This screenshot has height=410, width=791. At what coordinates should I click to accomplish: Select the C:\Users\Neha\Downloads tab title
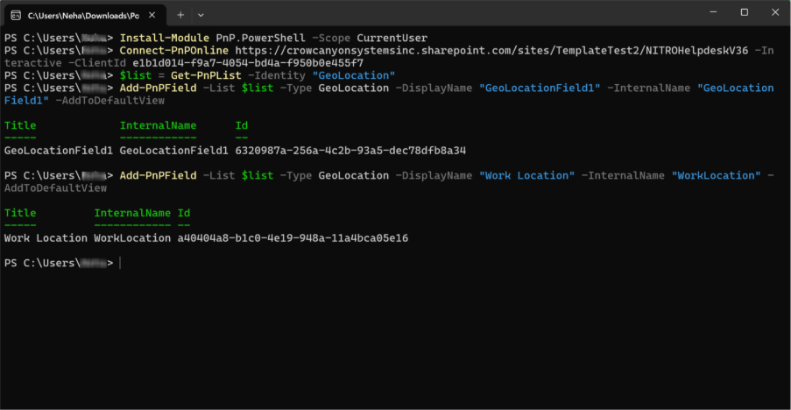[x=82, y=15]
